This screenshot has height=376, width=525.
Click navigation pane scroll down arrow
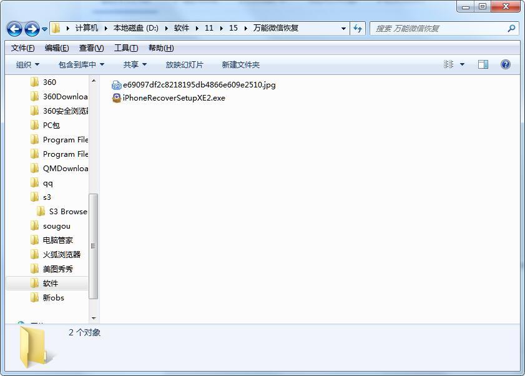94,318
